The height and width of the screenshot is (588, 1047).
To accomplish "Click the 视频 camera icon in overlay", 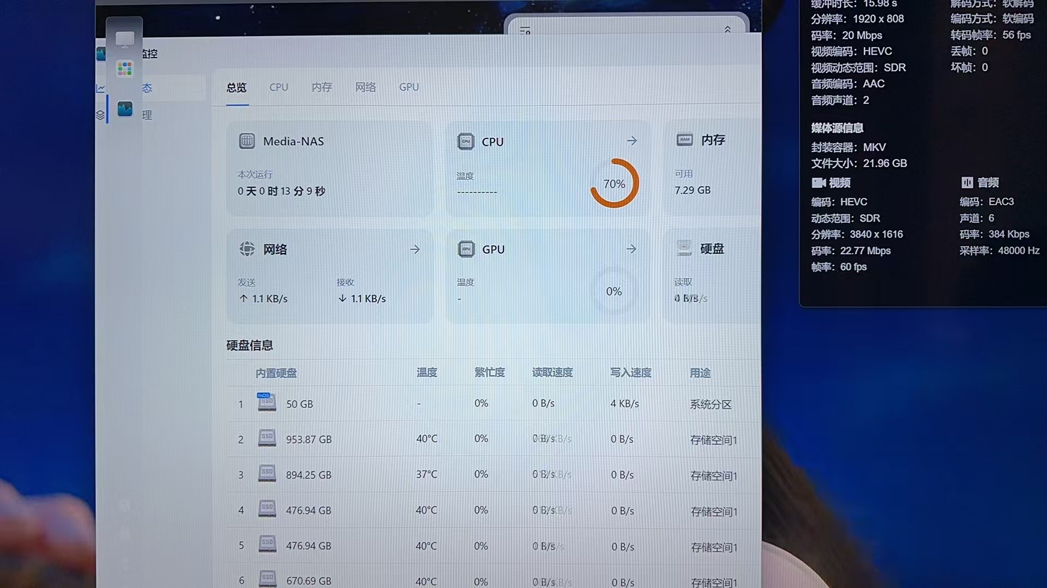I will [819, 182].
